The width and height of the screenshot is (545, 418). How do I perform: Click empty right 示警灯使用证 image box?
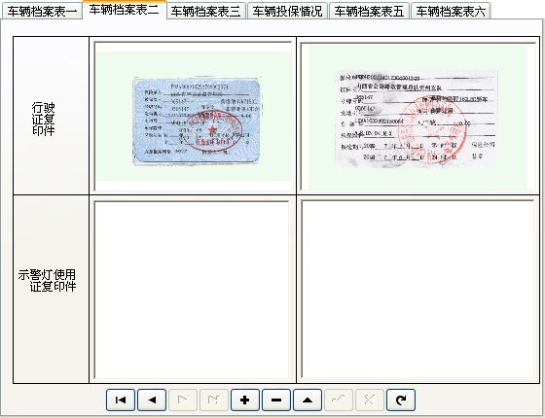pyautogui.click(x=418, y=289)
